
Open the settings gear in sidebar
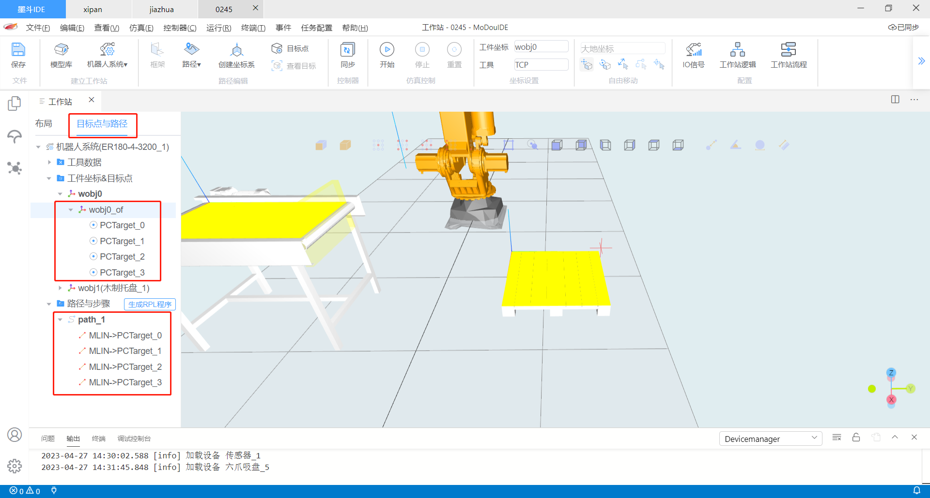click(15, 466)
